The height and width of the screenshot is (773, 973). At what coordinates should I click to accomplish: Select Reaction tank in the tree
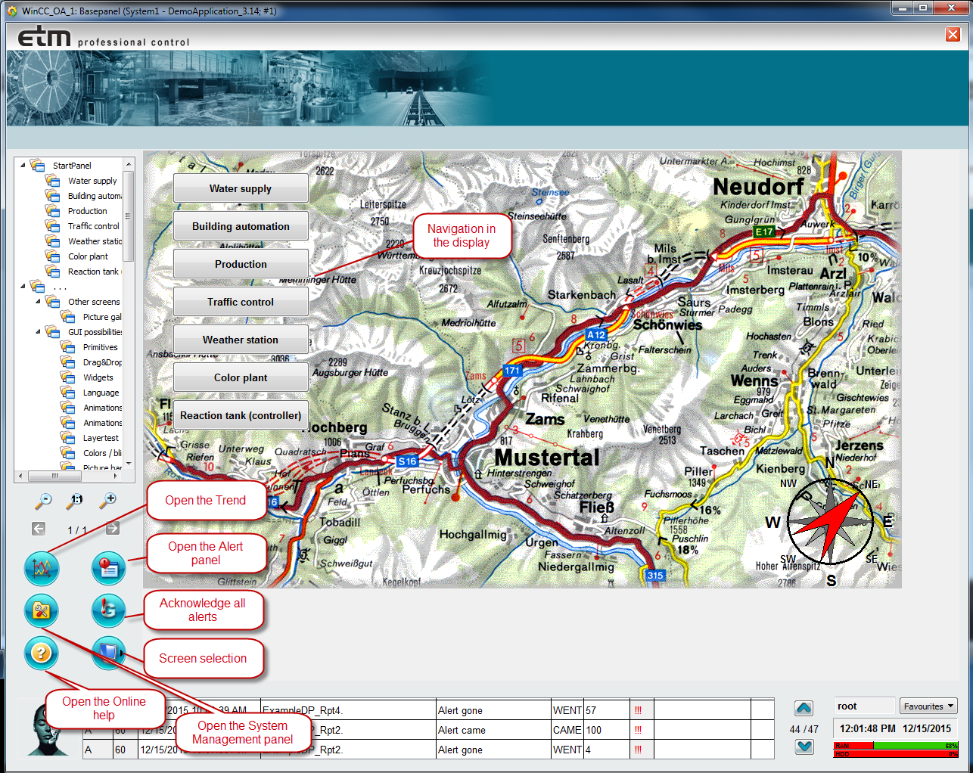pos(95,272)
